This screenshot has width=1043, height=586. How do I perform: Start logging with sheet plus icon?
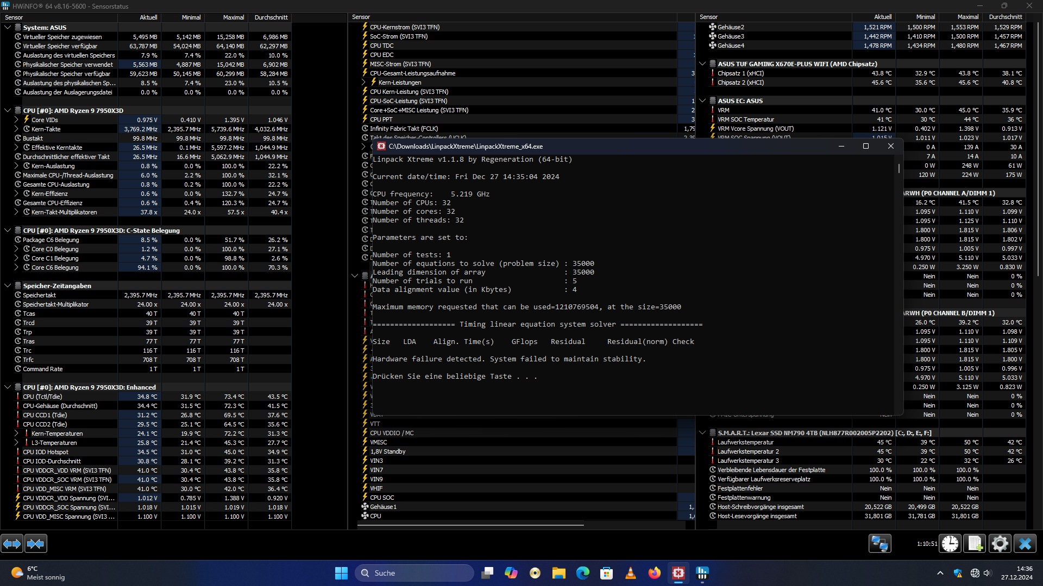pos(975,543)
